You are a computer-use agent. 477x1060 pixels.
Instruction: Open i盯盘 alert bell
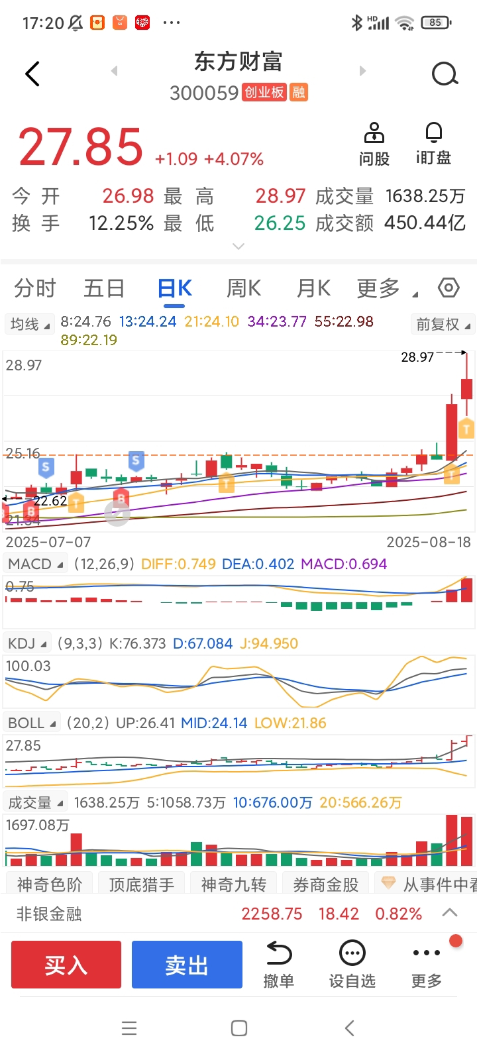point(433,144)
